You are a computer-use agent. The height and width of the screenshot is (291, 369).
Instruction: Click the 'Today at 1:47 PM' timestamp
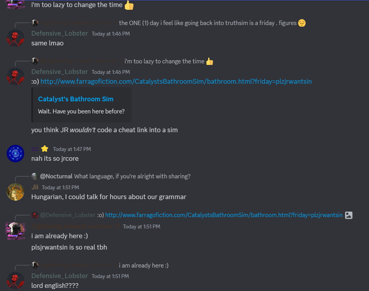tap(72, 149)
